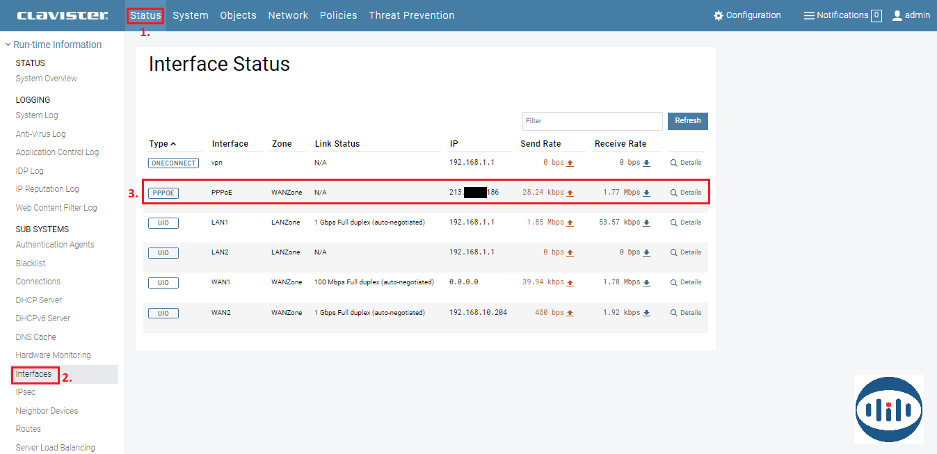The width and height of the screenshot is (937, 454).
Task: Open Details link for WAN2 interface
Action: [x=690, y=313]
